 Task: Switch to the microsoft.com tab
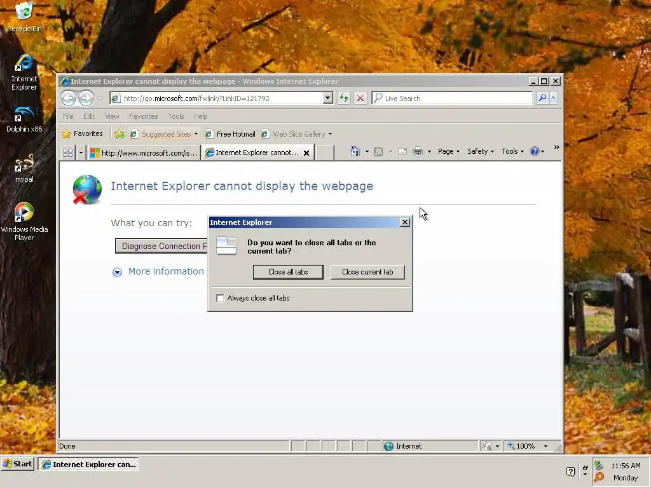pos(144,152)
